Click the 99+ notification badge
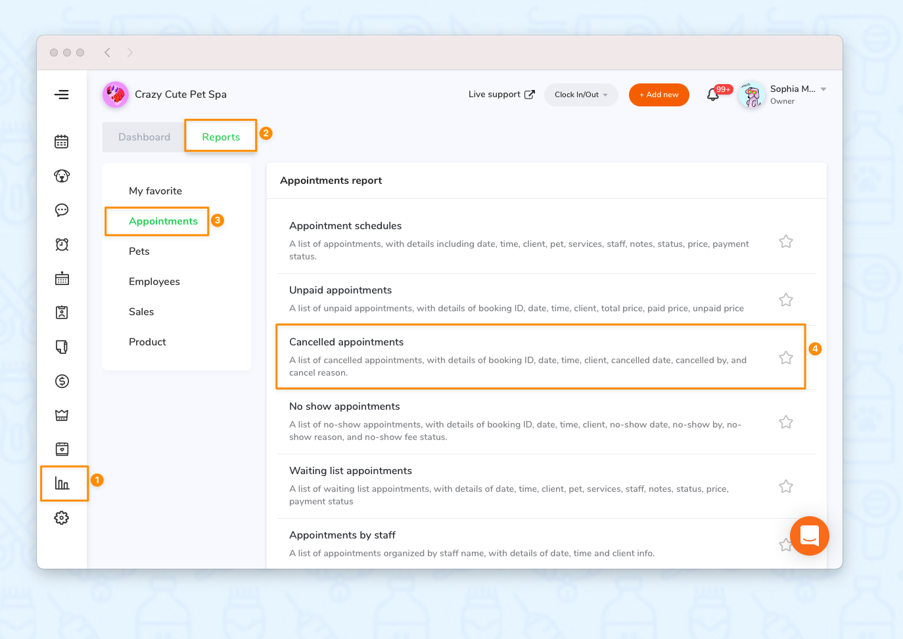Image resolution: width=903 pixels, height=639 pixels. point(724,89)
